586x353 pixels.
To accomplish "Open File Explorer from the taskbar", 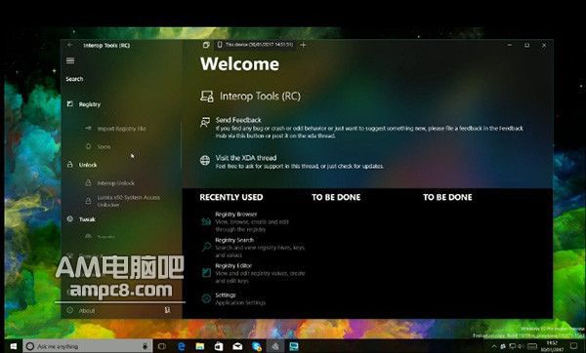I will point(200,346).
